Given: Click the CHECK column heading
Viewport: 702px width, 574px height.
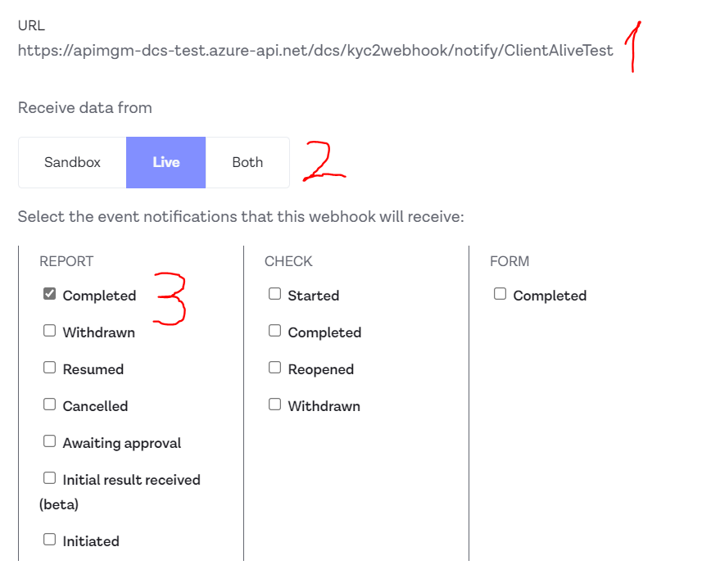Looking at the screenshot, I should coord(288,261).
